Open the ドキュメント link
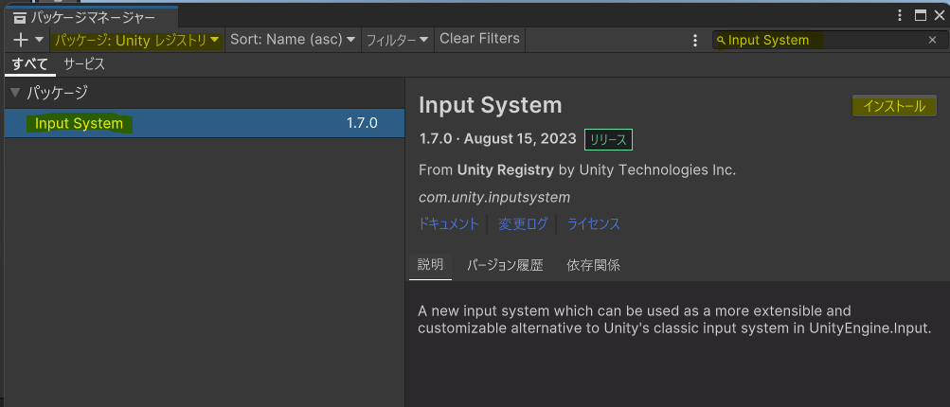Screen dimensions: 950x407 click(449, 224)
